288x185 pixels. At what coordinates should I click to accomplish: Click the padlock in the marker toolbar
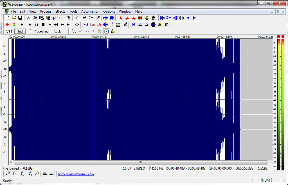point(160,24)
